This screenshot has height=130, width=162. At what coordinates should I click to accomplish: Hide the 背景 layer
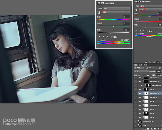[135, 125]
